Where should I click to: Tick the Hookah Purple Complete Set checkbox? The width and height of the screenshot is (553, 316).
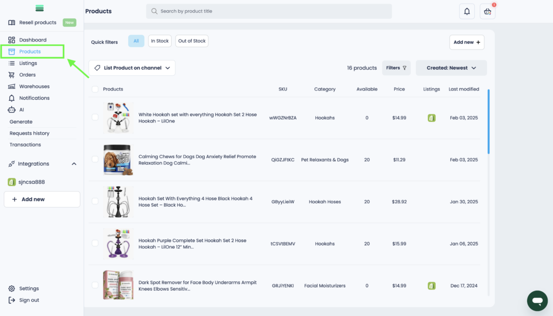[x=95, y=244]
